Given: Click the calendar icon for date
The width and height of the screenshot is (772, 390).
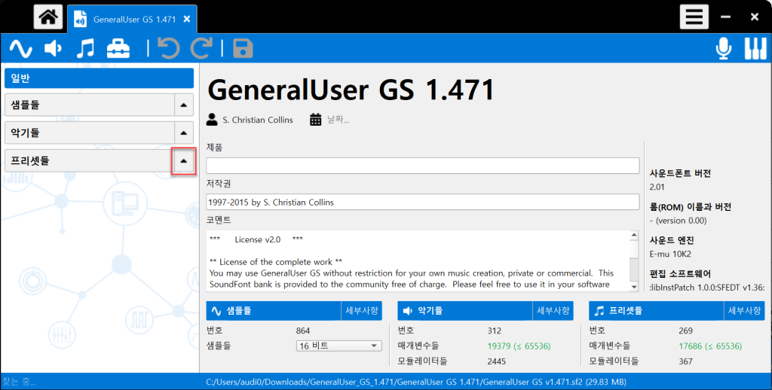Looking at the screenshot, I should 316,120.
